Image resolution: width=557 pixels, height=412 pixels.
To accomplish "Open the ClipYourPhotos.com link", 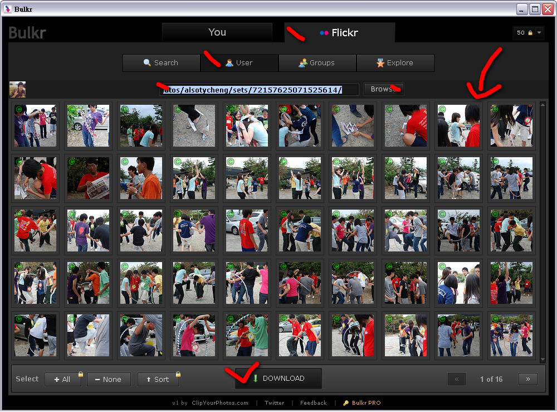I will [220, 403].
